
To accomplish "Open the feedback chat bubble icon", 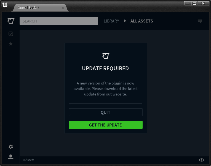I will tap(200, 21).
